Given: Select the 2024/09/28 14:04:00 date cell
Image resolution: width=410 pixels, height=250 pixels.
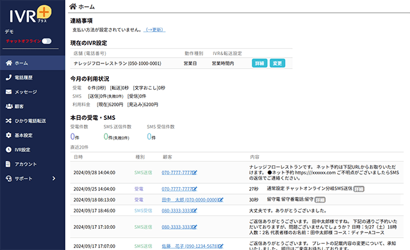Looking at the screenshot, I should pos(94,172).
